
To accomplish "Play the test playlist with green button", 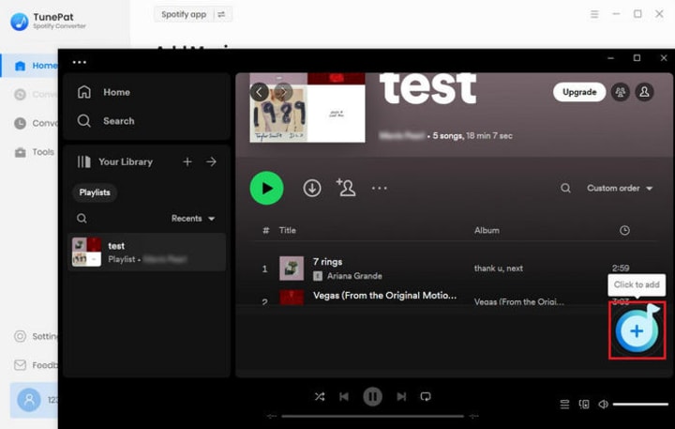I will pos(266,188).
